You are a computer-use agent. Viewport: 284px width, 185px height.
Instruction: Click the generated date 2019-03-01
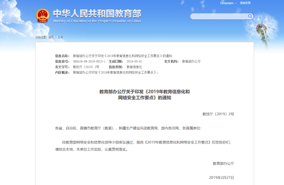point(134,61)
